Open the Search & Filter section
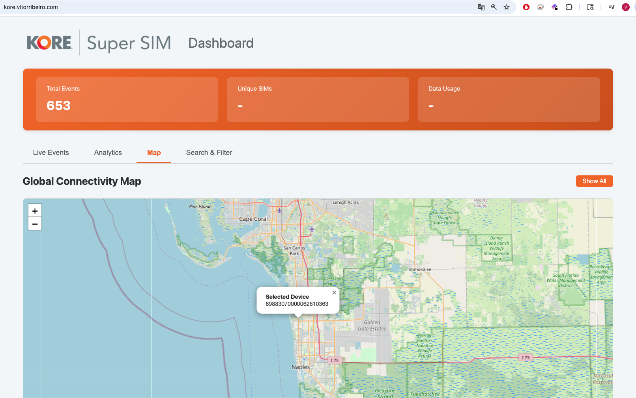Screen dimensions: 636x398 (209, 153)
